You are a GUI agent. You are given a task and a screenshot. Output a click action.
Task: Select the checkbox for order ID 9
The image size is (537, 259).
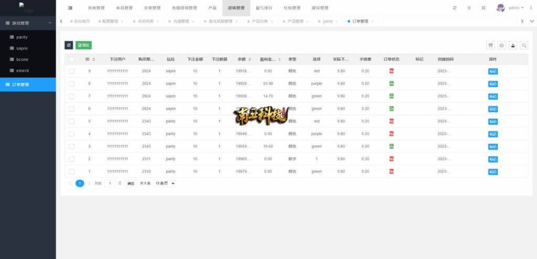71,71
